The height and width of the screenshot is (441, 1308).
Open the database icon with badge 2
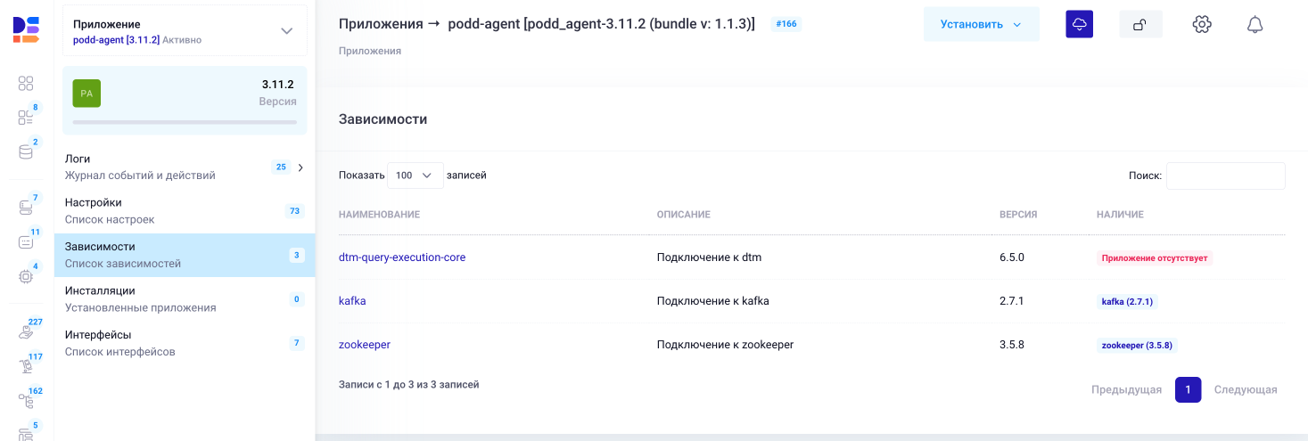pos(26,151)
